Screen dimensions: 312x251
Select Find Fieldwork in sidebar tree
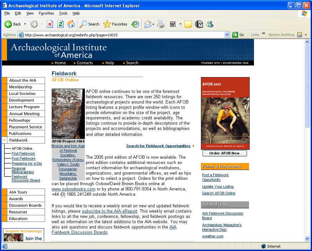[23, 153]
